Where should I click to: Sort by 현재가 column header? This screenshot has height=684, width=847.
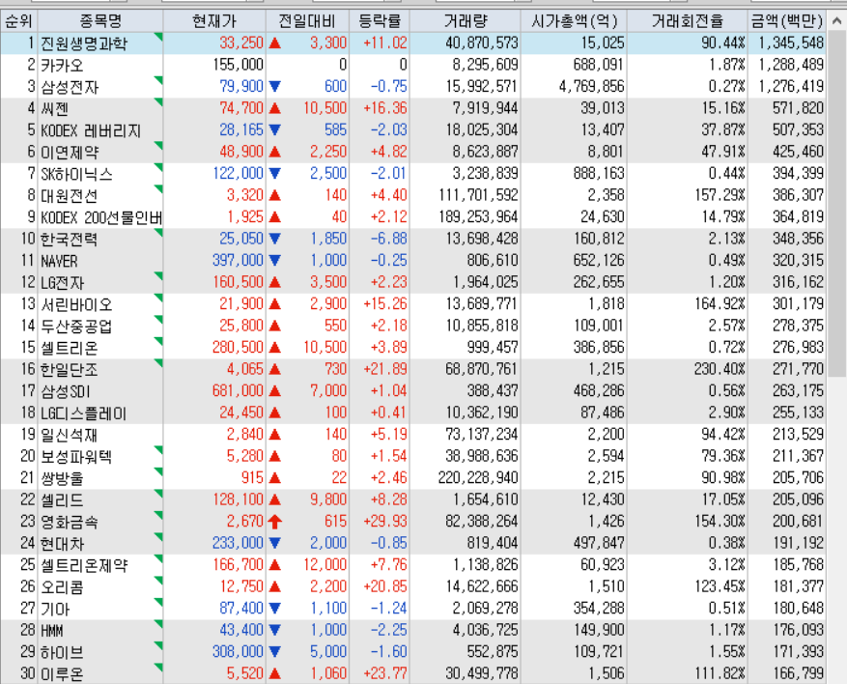pos(214,21)
